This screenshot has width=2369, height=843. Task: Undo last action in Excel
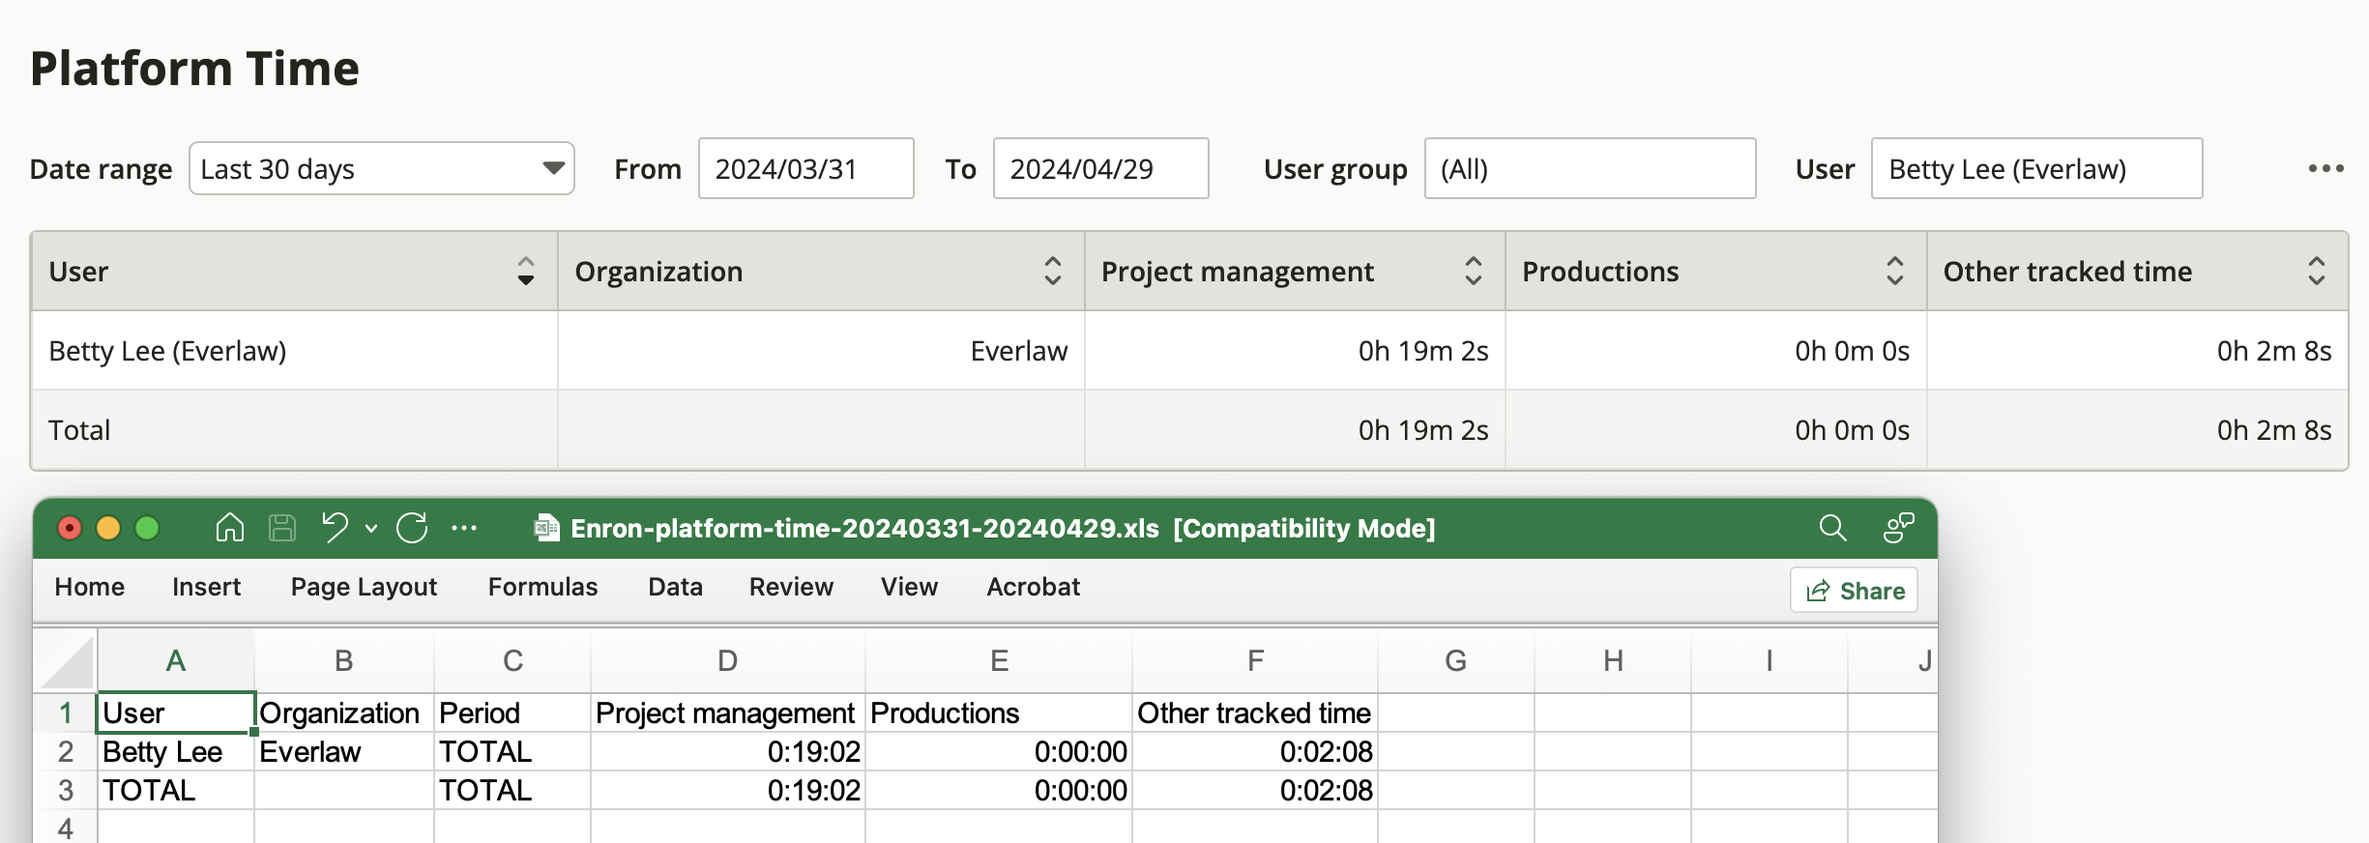click(x=335, y=528)
